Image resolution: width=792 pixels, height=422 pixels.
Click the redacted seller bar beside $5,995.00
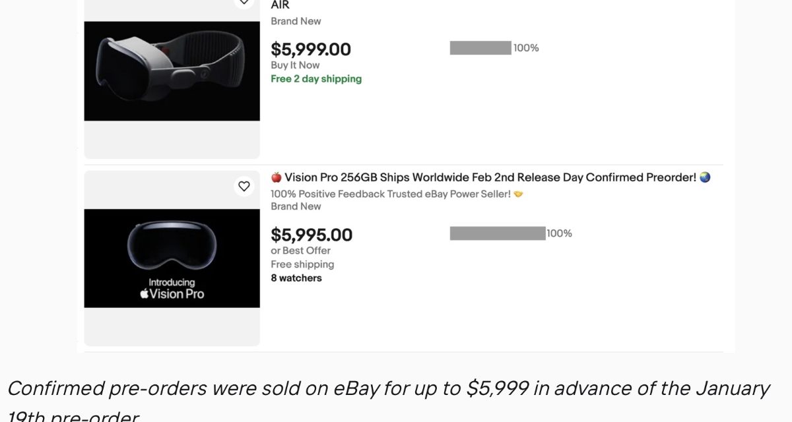click(497, 233)
